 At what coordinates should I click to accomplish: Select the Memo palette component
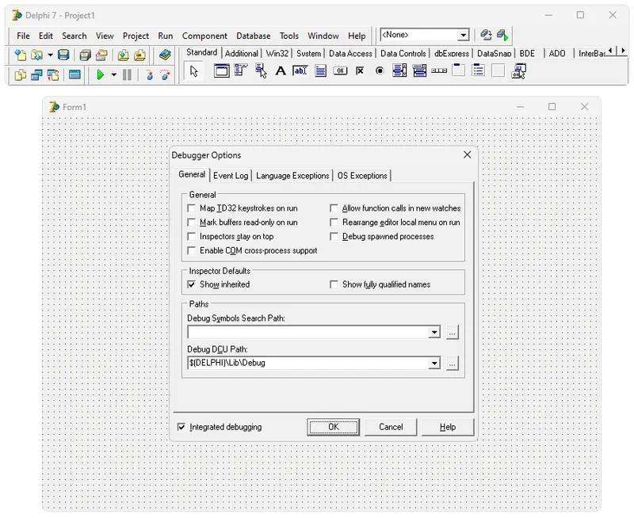click(320, 71)
